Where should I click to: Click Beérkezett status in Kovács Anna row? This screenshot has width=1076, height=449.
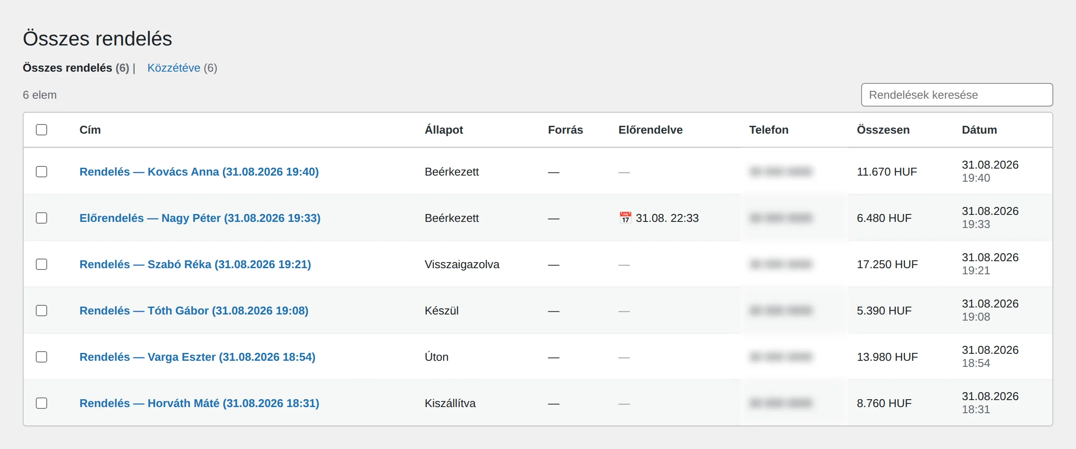[452, 172]
